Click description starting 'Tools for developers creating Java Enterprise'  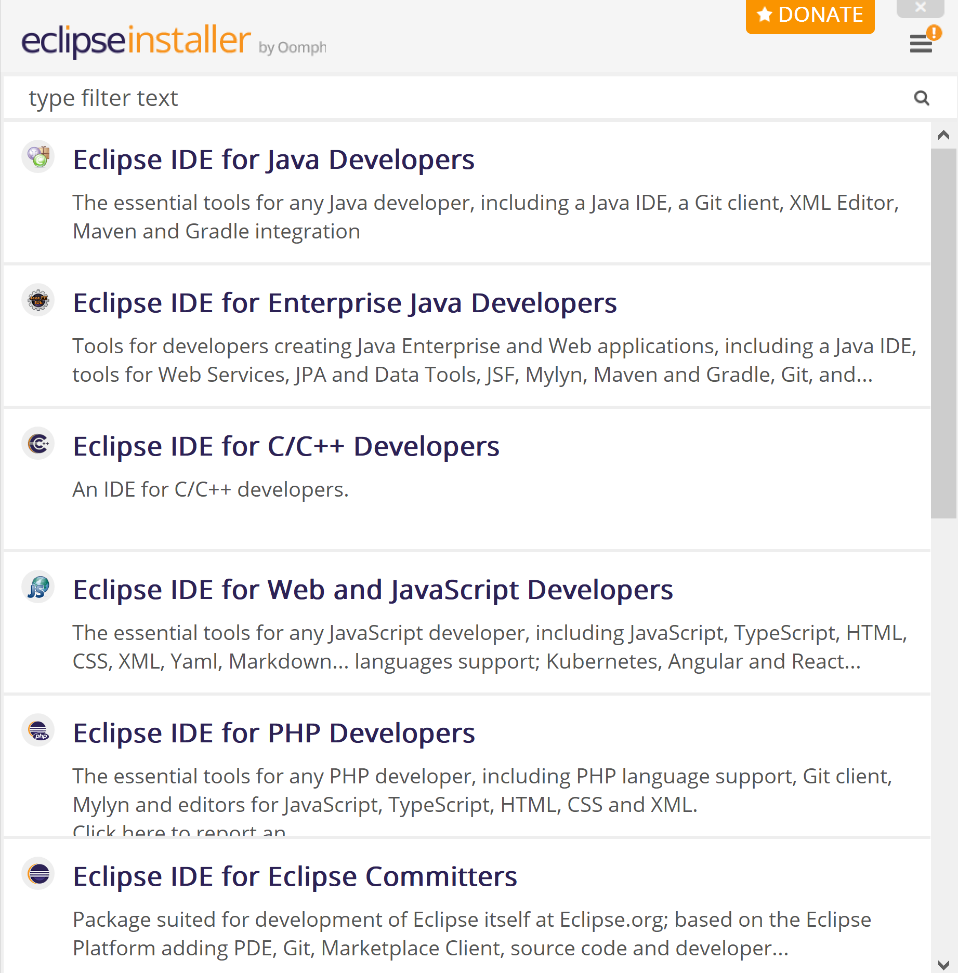[494, 361]
